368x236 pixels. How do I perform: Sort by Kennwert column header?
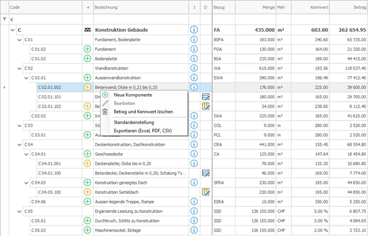[x=310, y=7]
